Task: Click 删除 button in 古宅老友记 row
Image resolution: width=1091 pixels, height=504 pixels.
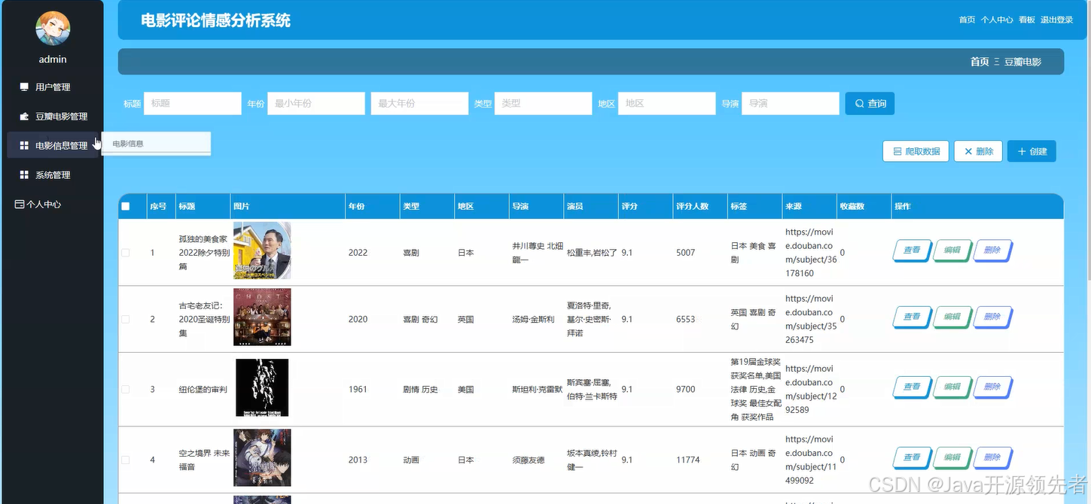Action: [992, 317]
